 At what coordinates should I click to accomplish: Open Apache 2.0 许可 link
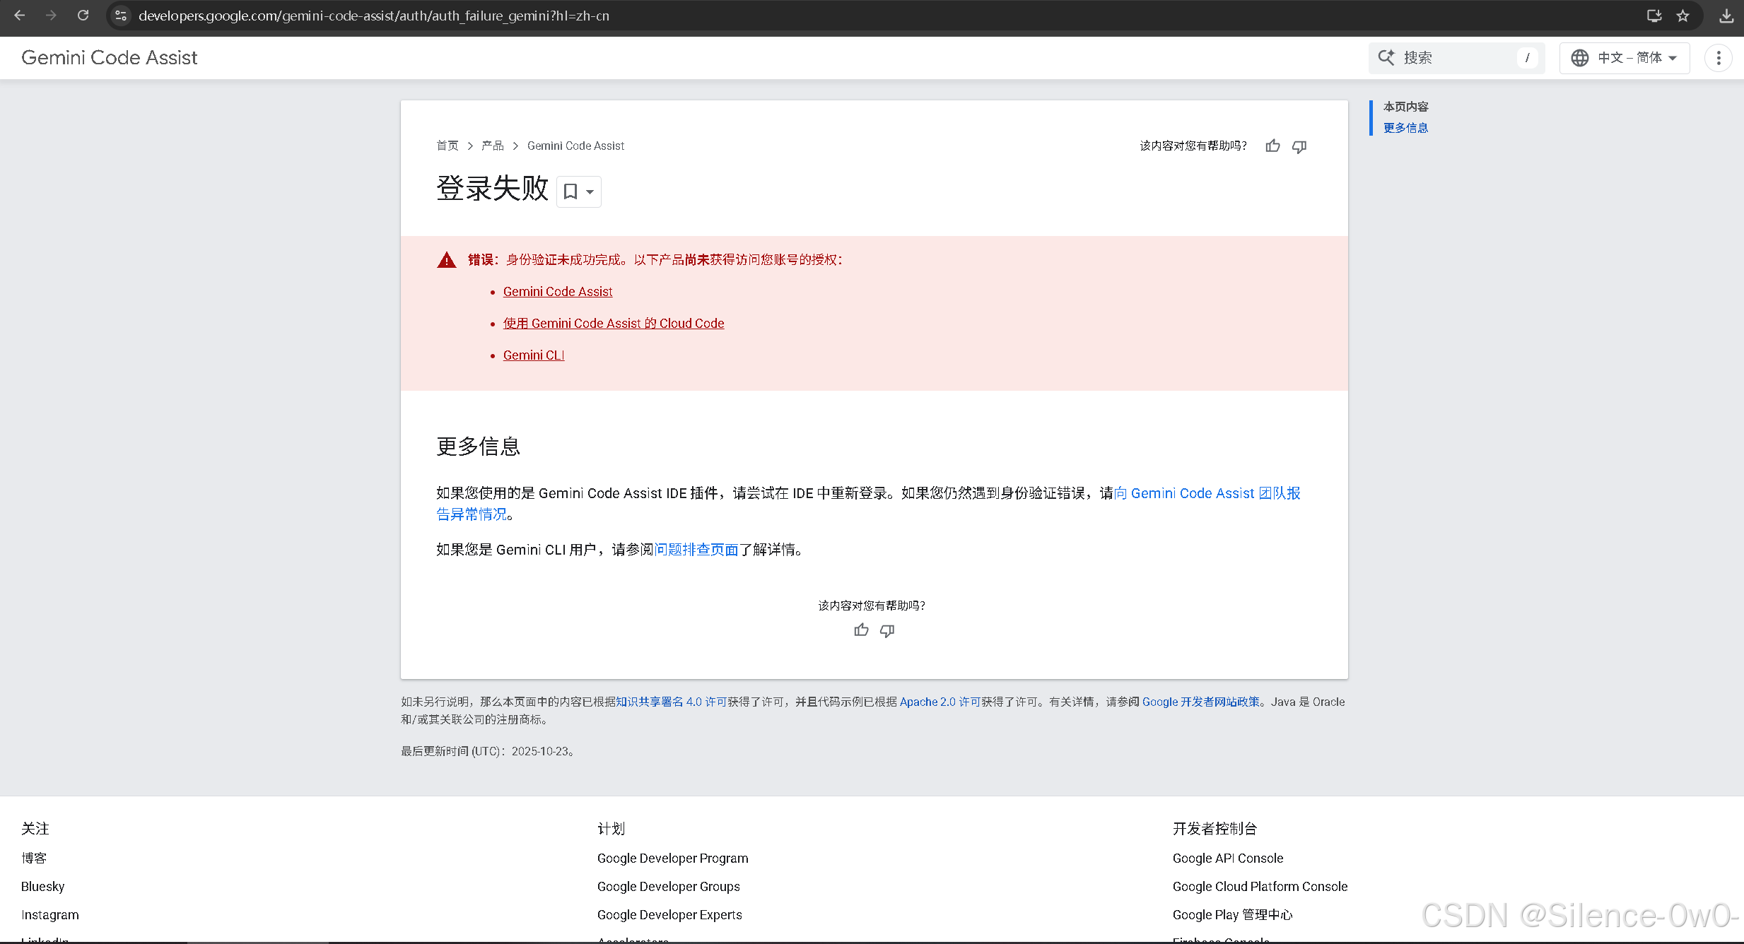point(940,702)
